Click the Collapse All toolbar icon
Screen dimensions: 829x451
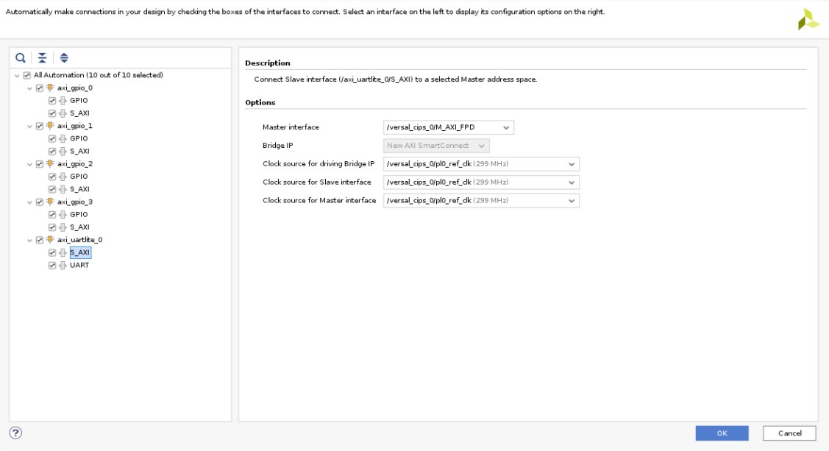pyautogui.click(x=42, y=57)
